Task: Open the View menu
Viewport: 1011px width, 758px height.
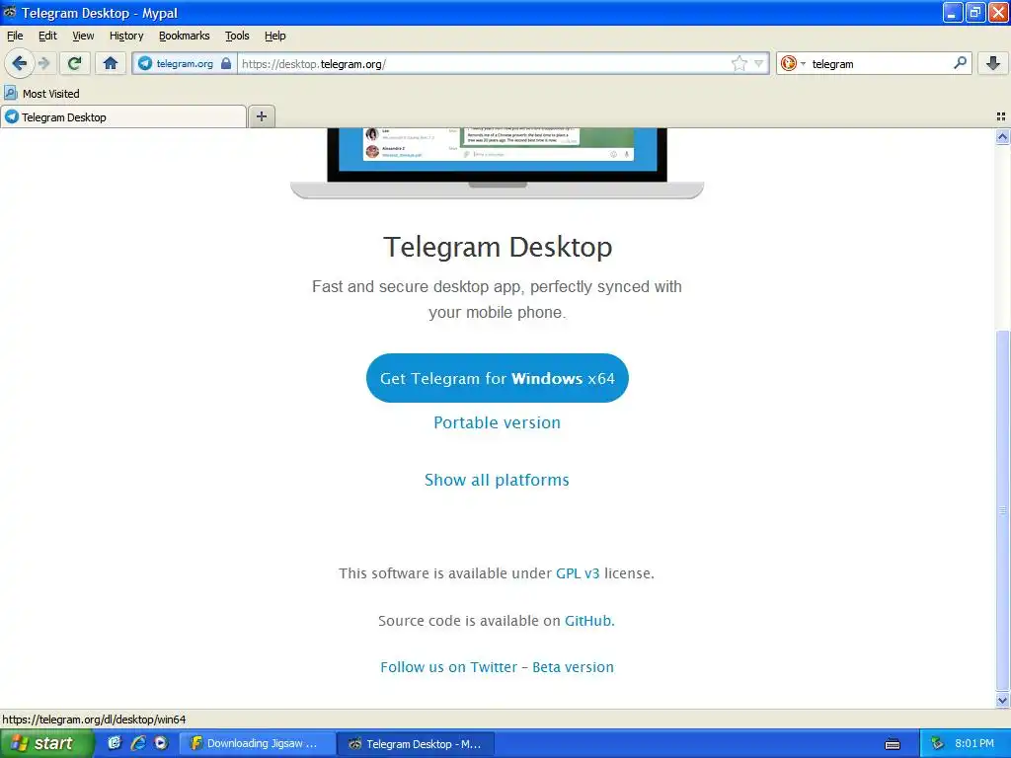Action: point(83,36)
